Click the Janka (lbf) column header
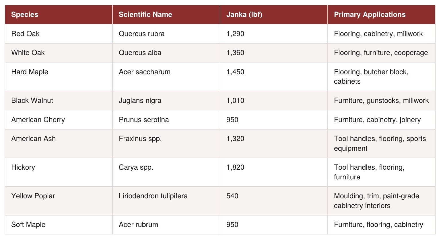This screenshot has height=241, width=441. 274,15
